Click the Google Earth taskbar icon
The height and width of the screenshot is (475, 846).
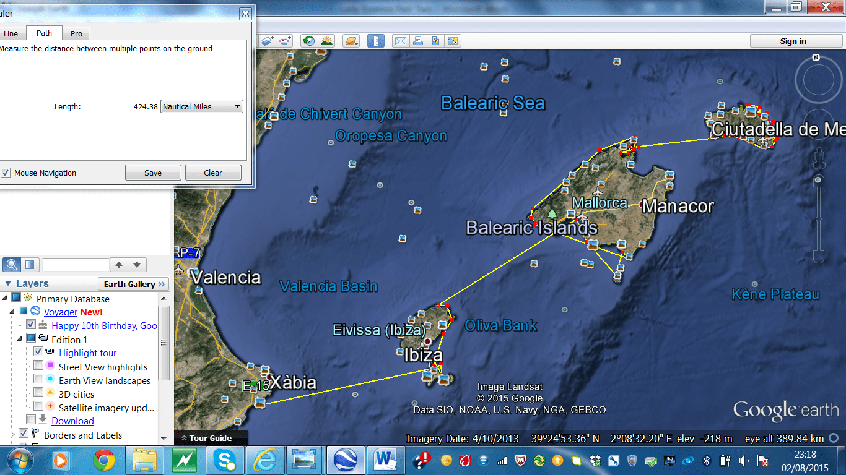click(x=345, y=460)
